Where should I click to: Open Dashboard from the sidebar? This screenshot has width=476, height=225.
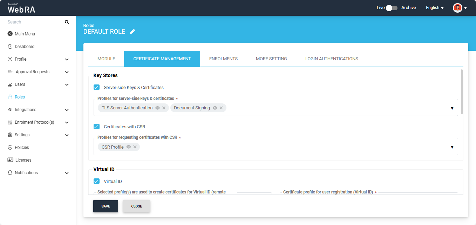click(x=25, y=47)
